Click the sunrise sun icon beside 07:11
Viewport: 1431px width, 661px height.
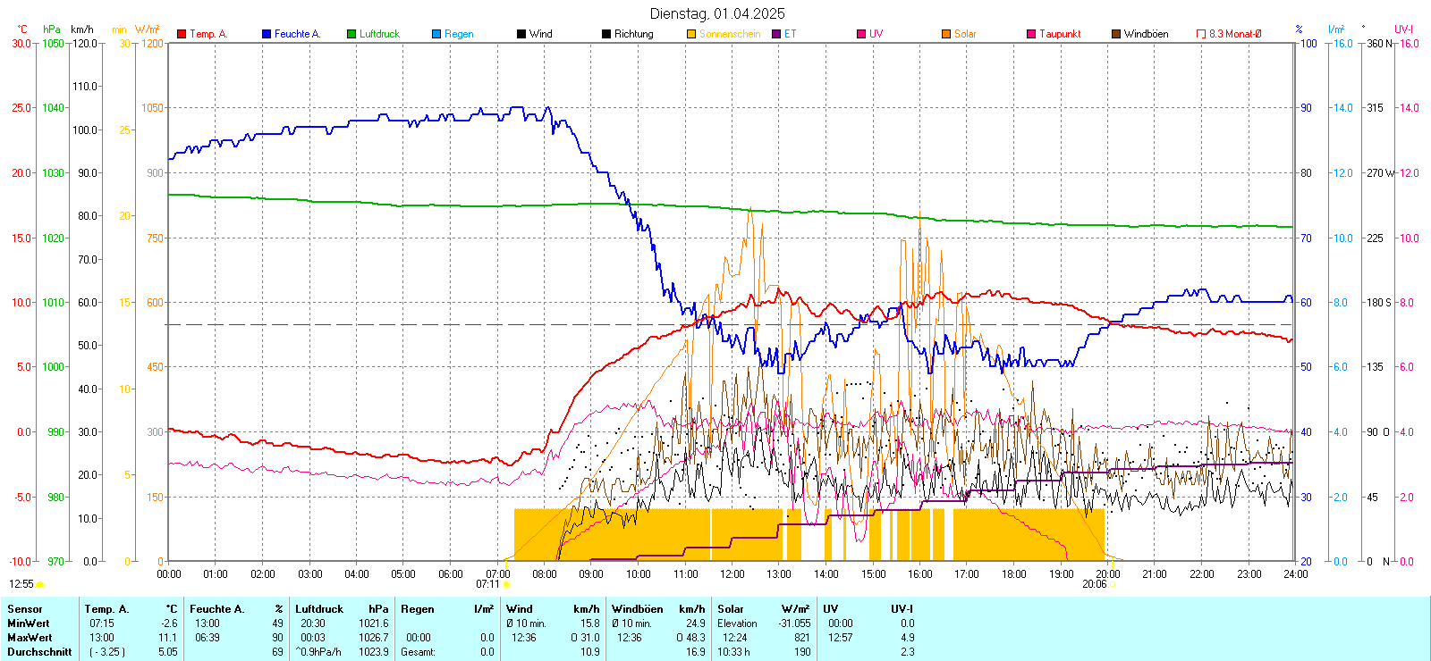tap(507, 585)
